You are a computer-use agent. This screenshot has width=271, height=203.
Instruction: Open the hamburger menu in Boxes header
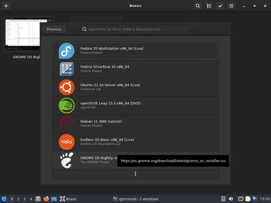231,6
